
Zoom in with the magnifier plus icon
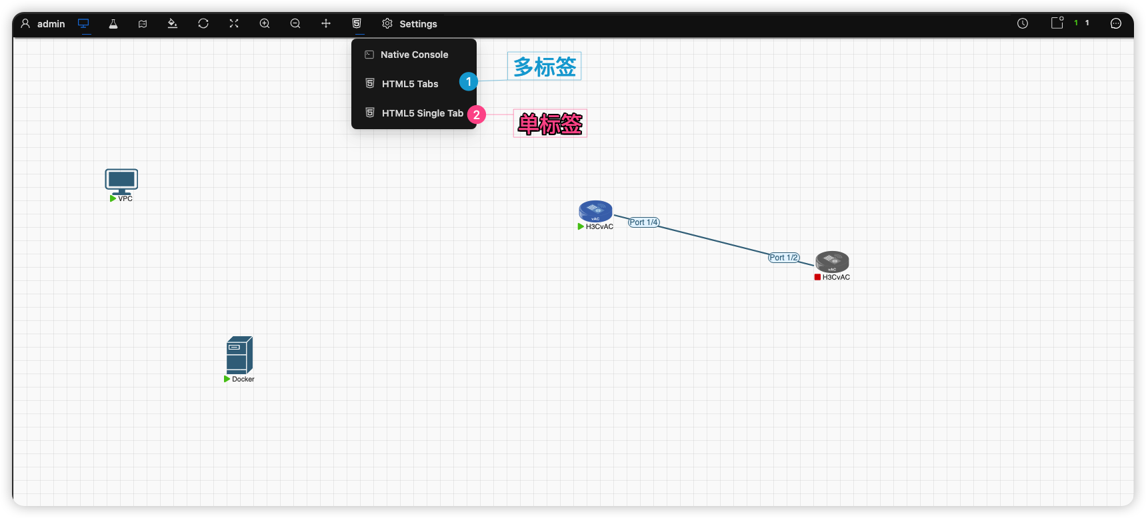(x=265, y=23)
